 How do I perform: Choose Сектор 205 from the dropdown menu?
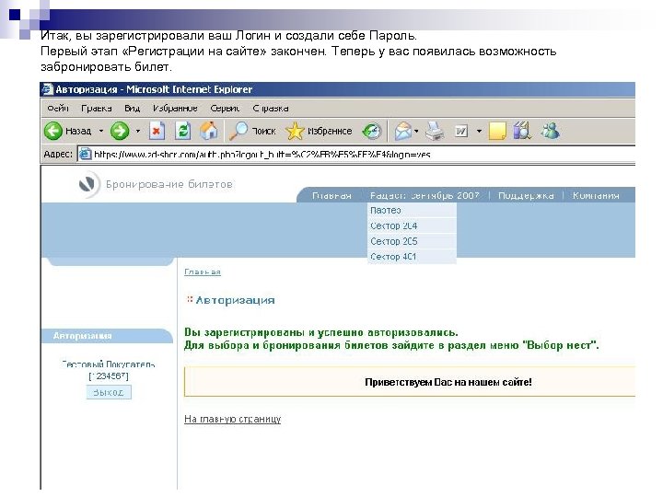point(412,241)
